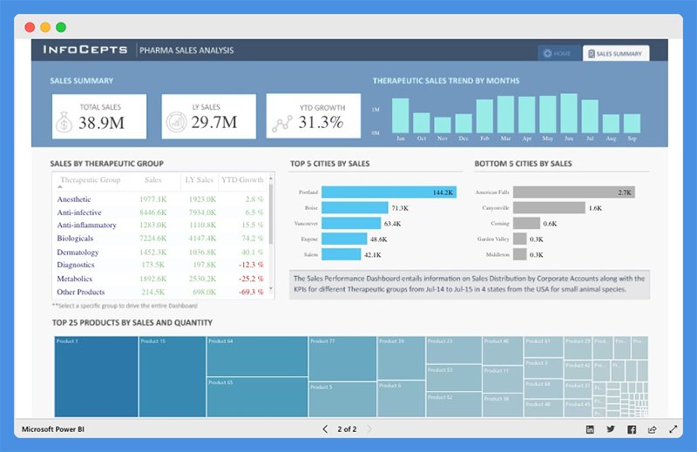Image resolution: width=697 pixels, height=452 pixels.
Task: Open the share arrow icon
Action: tap(652, 429)
